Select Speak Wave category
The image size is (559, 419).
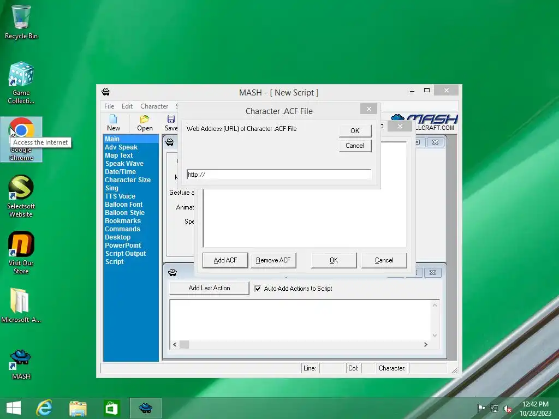[x=131, y=164]
